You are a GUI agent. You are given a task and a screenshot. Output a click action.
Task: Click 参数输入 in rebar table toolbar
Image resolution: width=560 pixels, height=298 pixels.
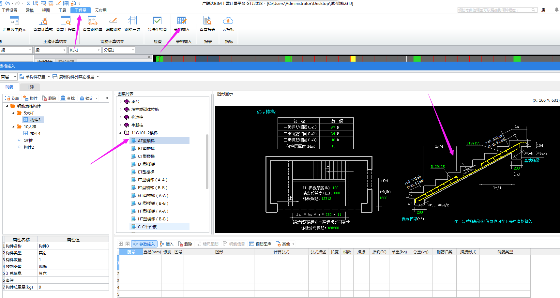[144, 244]
